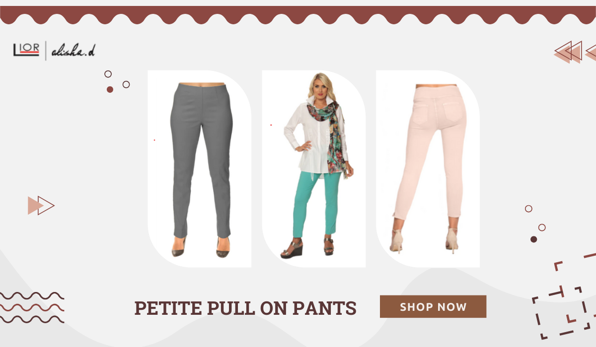The image size is (596, 347).
Task: Click the PETITE PULL ON PANTS heading
Action: pyautogui.click(x=245, y=308)
